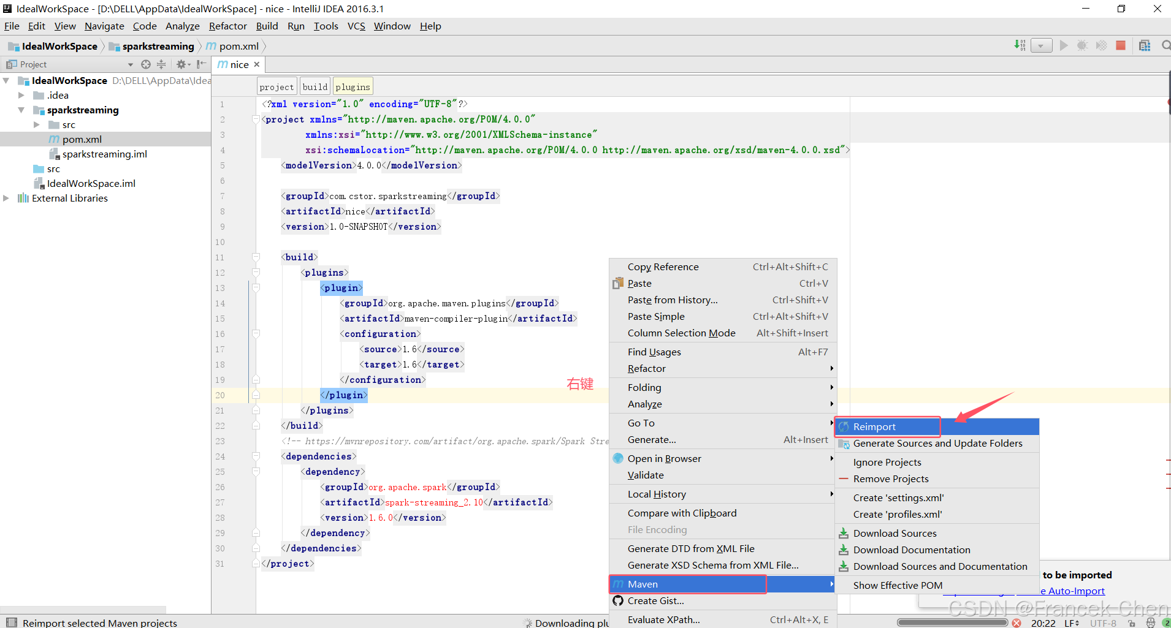Open the File menu

pos(12,26)
